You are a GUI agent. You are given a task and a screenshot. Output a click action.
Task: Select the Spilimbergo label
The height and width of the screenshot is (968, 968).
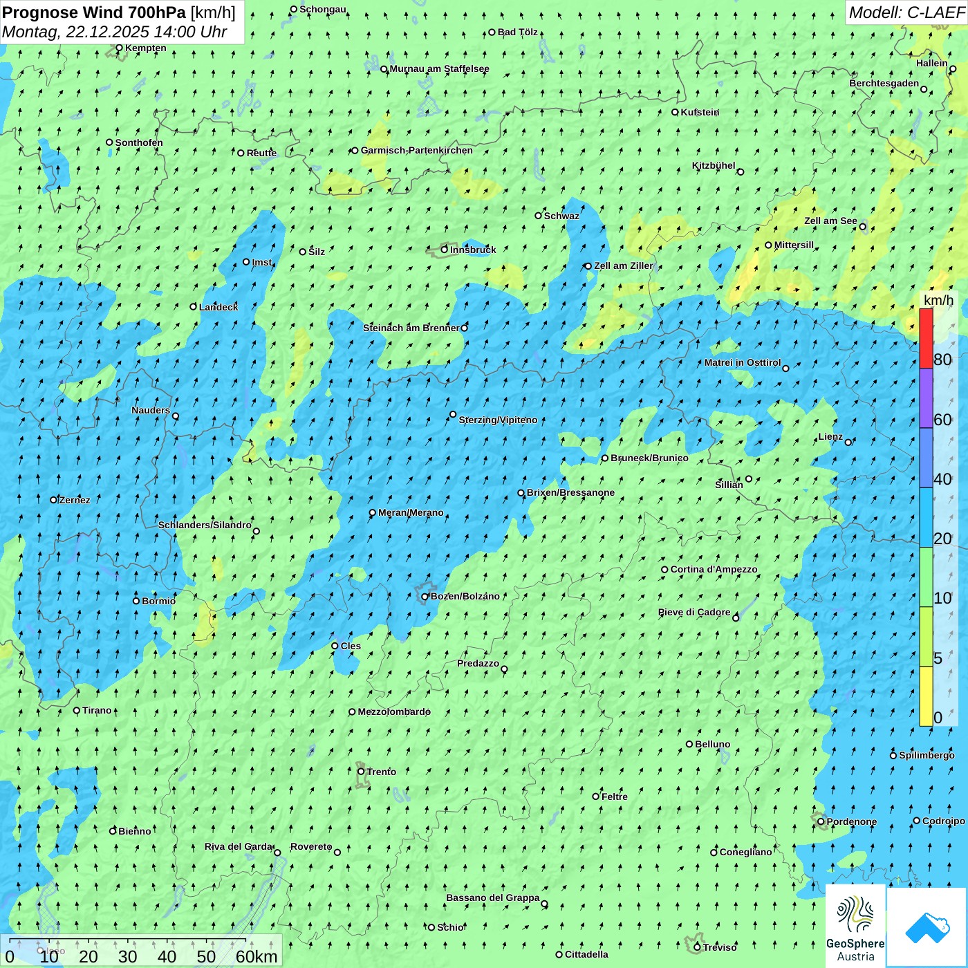tap(927, 755)
